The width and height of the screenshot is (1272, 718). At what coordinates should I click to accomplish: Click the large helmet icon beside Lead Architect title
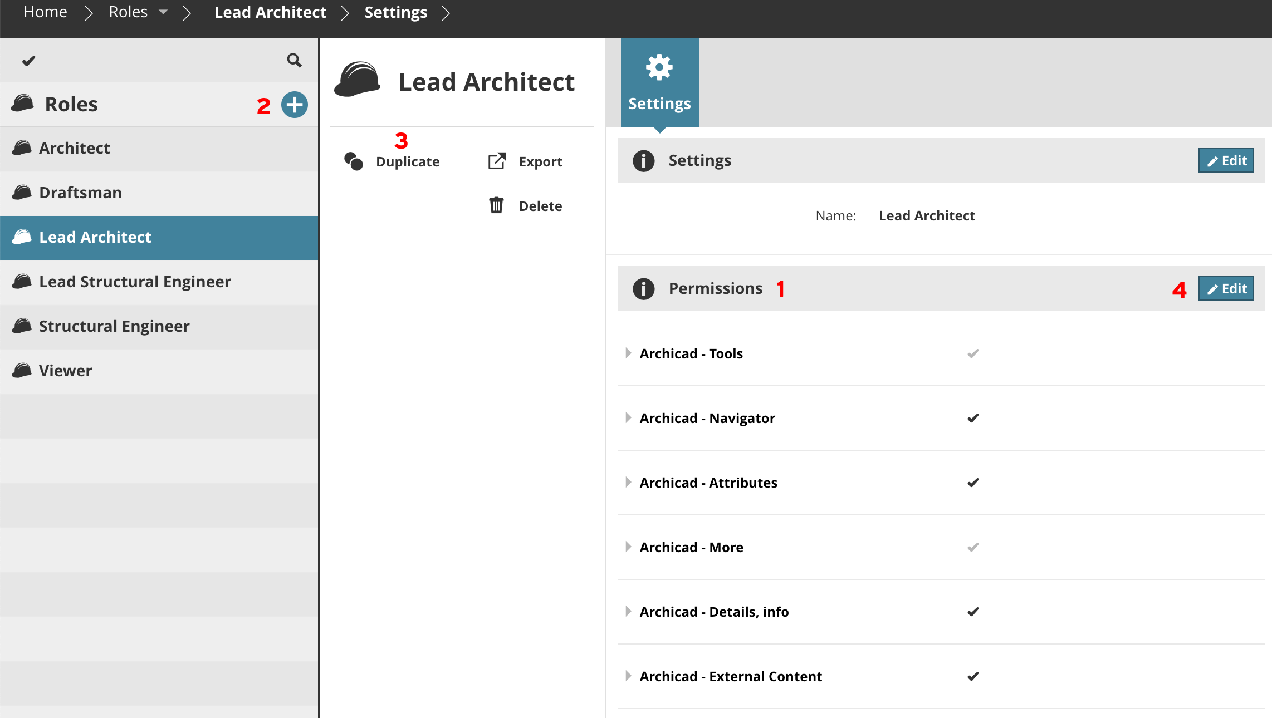click(357, 79)
